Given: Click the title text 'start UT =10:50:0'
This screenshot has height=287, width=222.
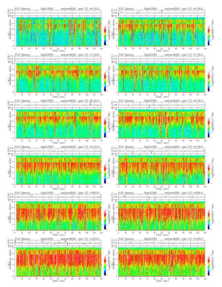Looking at the screenshot, I should coord(192,192).
